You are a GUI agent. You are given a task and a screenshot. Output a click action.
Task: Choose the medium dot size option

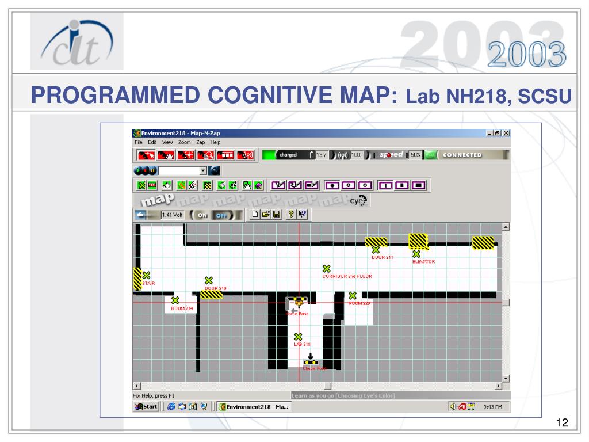[349, 185]
